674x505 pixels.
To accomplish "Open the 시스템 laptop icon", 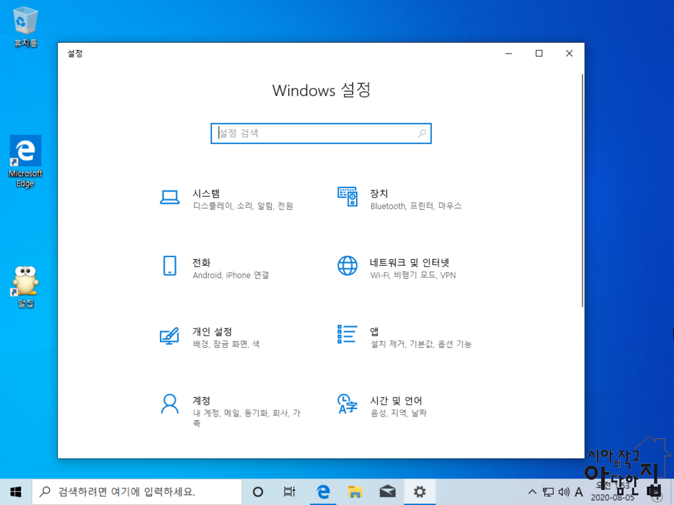I will [170, 197].
